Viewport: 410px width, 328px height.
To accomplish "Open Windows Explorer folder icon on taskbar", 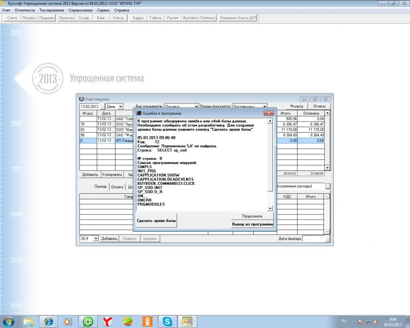I will (29, 320).
